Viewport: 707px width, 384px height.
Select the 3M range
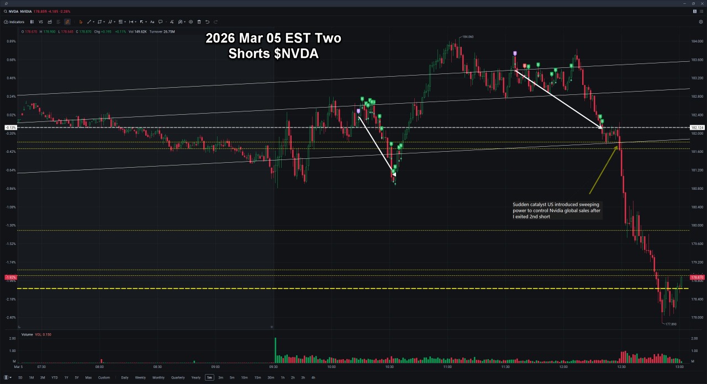(x=43, y=377)
